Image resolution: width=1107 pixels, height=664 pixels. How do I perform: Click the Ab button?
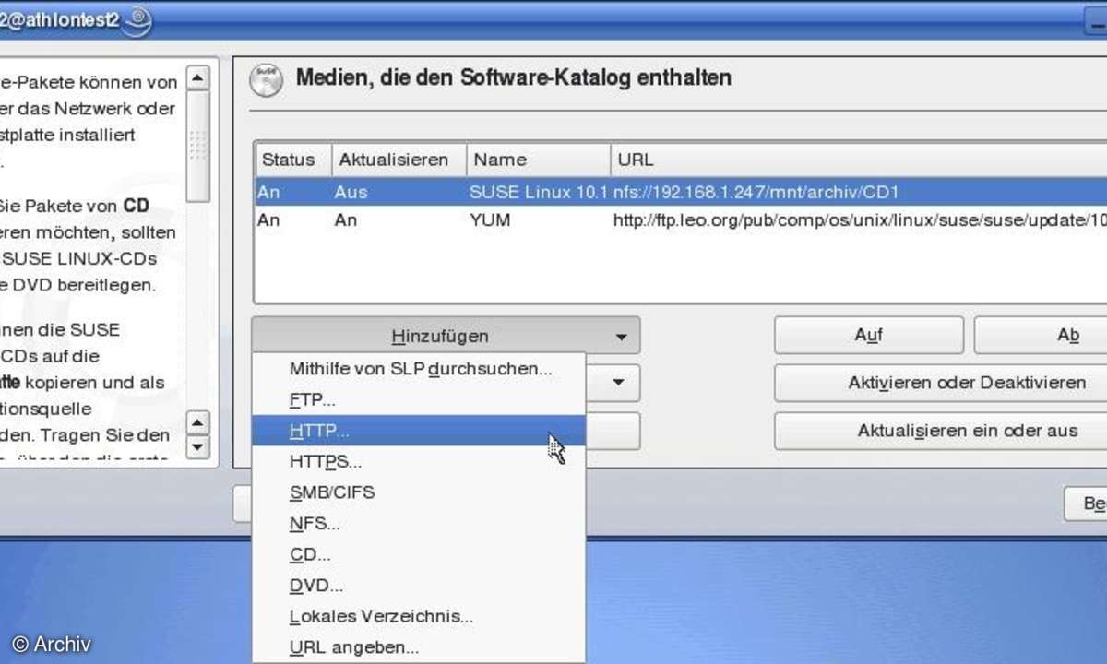tap(1041, 336)
